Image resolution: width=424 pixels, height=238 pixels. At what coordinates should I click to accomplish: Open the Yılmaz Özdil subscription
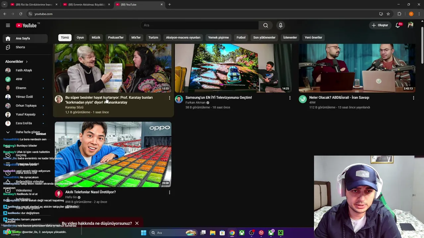(25, 97)
